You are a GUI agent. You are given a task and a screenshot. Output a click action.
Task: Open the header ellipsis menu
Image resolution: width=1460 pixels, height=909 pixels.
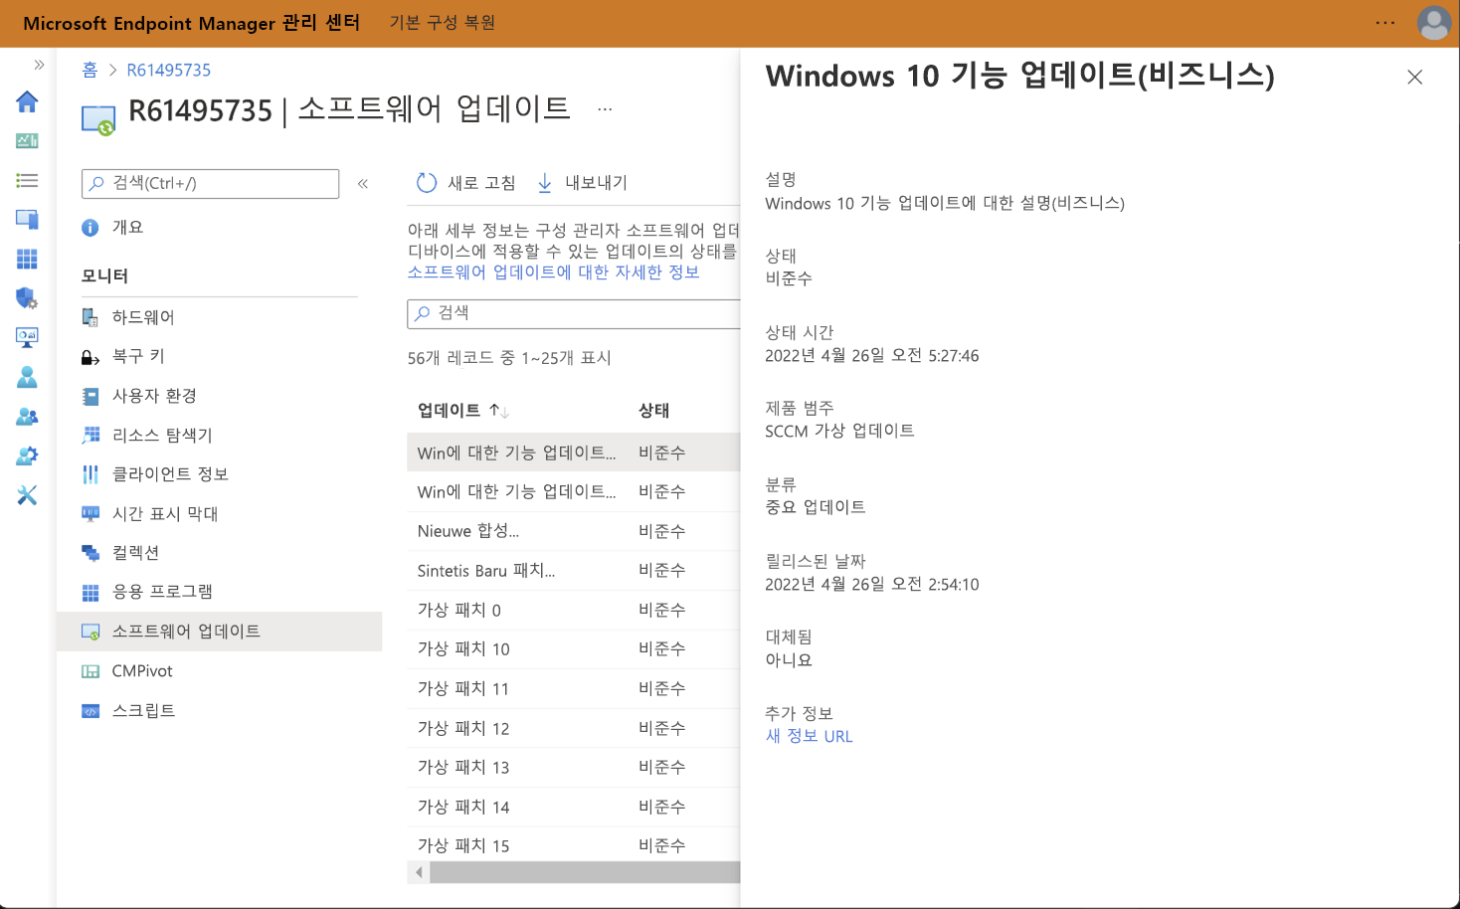pyautogui.click(x=1385, y=23)
